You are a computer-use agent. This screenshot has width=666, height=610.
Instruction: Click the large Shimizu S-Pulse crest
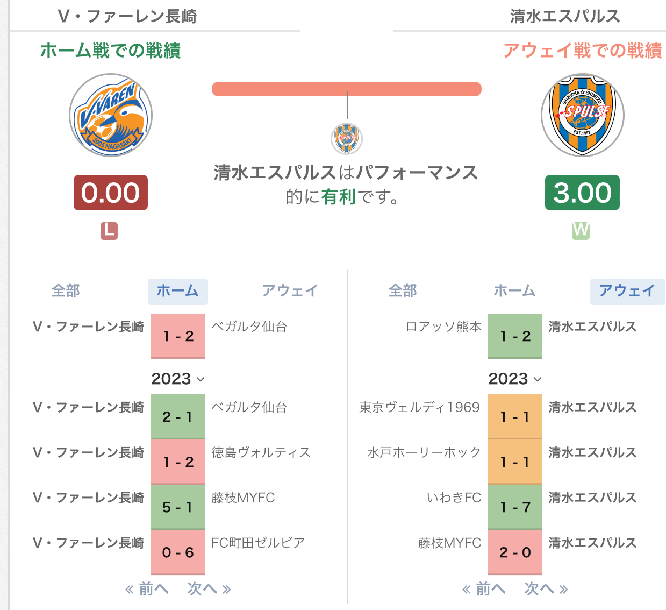582,115
